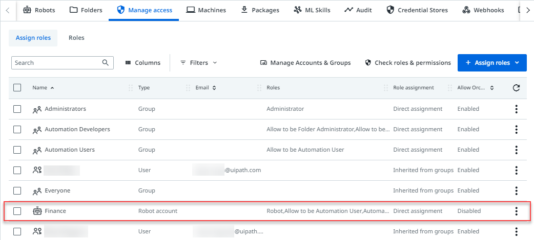Click the Role assignment column grip handle
This screenshot has height=240, width=534.
point(450,88)
